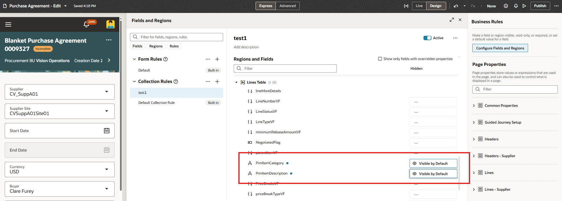Change PimItemDescription Visible by Default setting

click(433, 174)
